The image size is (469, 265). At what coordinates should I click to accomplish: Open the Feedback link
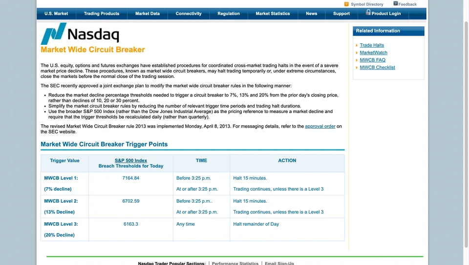(407, 4)
